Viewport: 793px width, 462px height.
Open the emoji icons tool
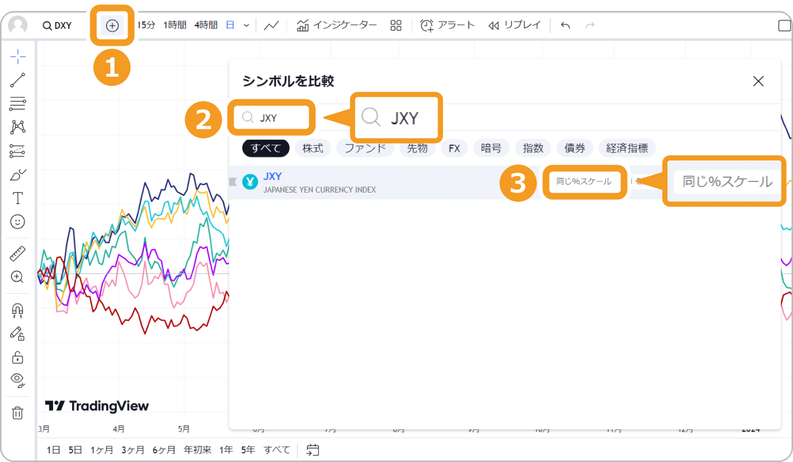click(18, 221)
